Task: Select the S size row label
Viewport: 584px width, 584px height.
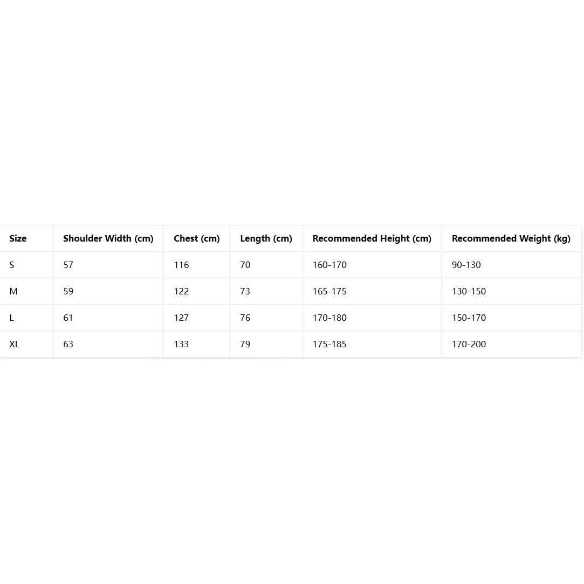Action: pyautogui.click(x=12, y=265)
